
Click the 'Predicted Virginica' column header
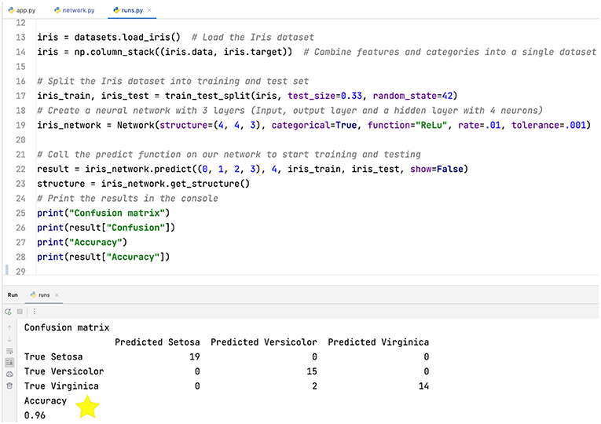point(379,342)
